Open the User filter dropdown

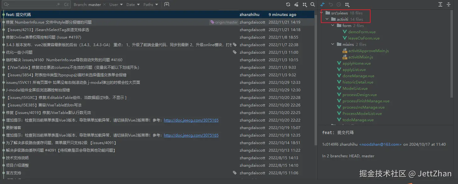click(x=115, y=4)
